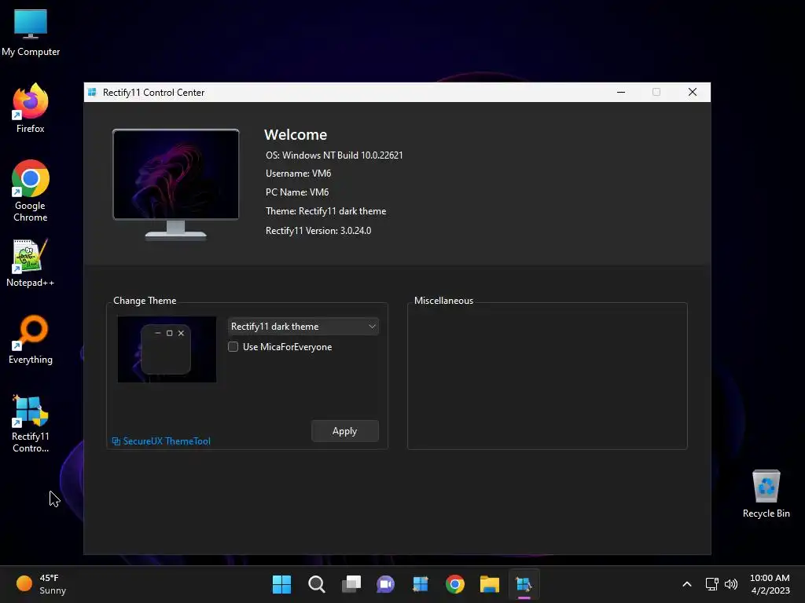Open volume control in the tray
The width and height of the screenshot is (805, 603).
(x=731, y=584)
